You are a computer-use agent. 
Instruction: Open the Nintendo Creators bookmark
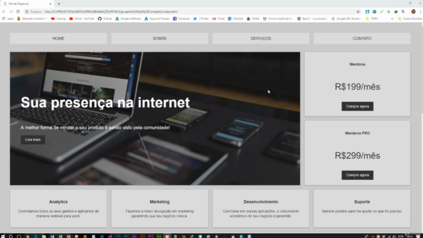[x=32, y=19]
